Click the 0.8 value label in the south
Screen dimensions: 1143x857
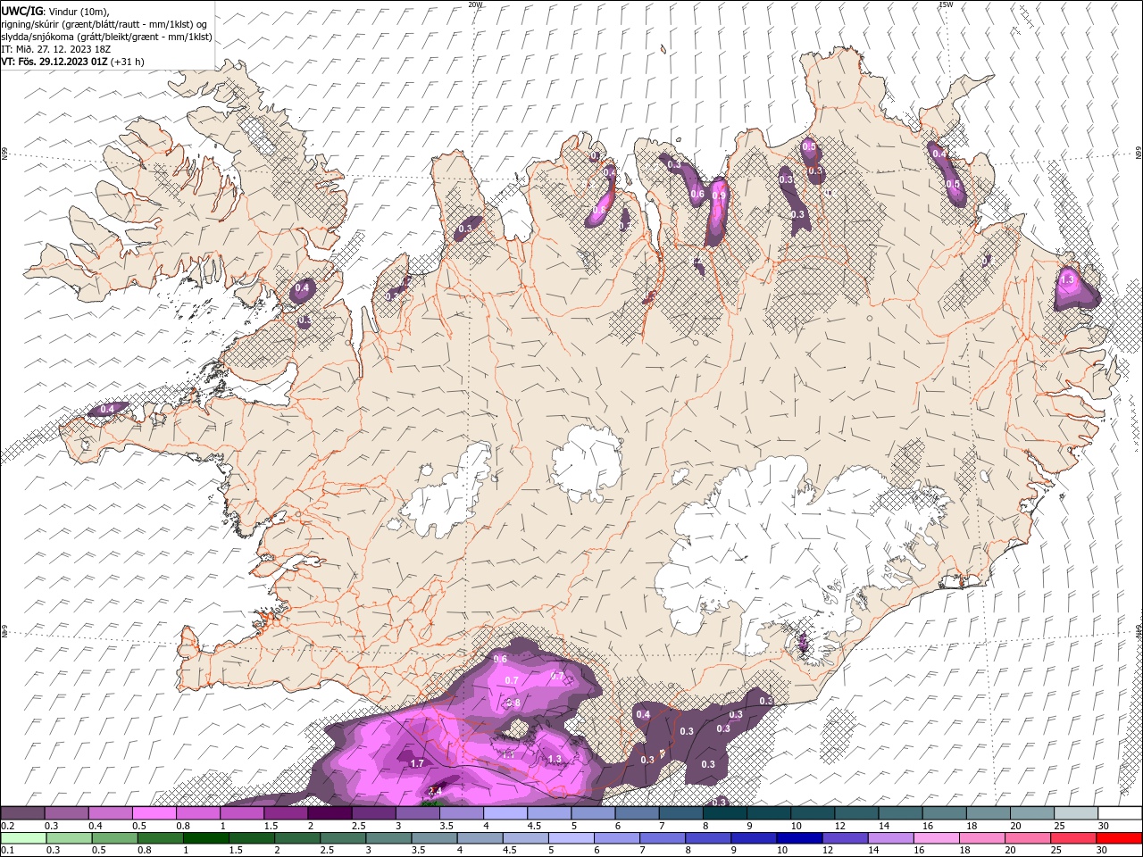pyautogui.click(x=513, y=703)
